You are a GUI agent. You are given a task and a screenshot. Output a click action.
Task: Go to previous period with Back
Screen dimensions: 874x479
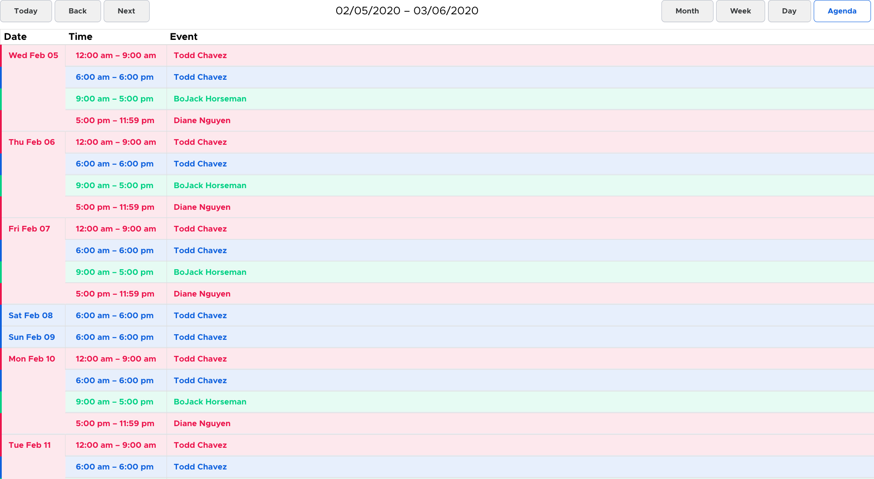click(78, 11)
